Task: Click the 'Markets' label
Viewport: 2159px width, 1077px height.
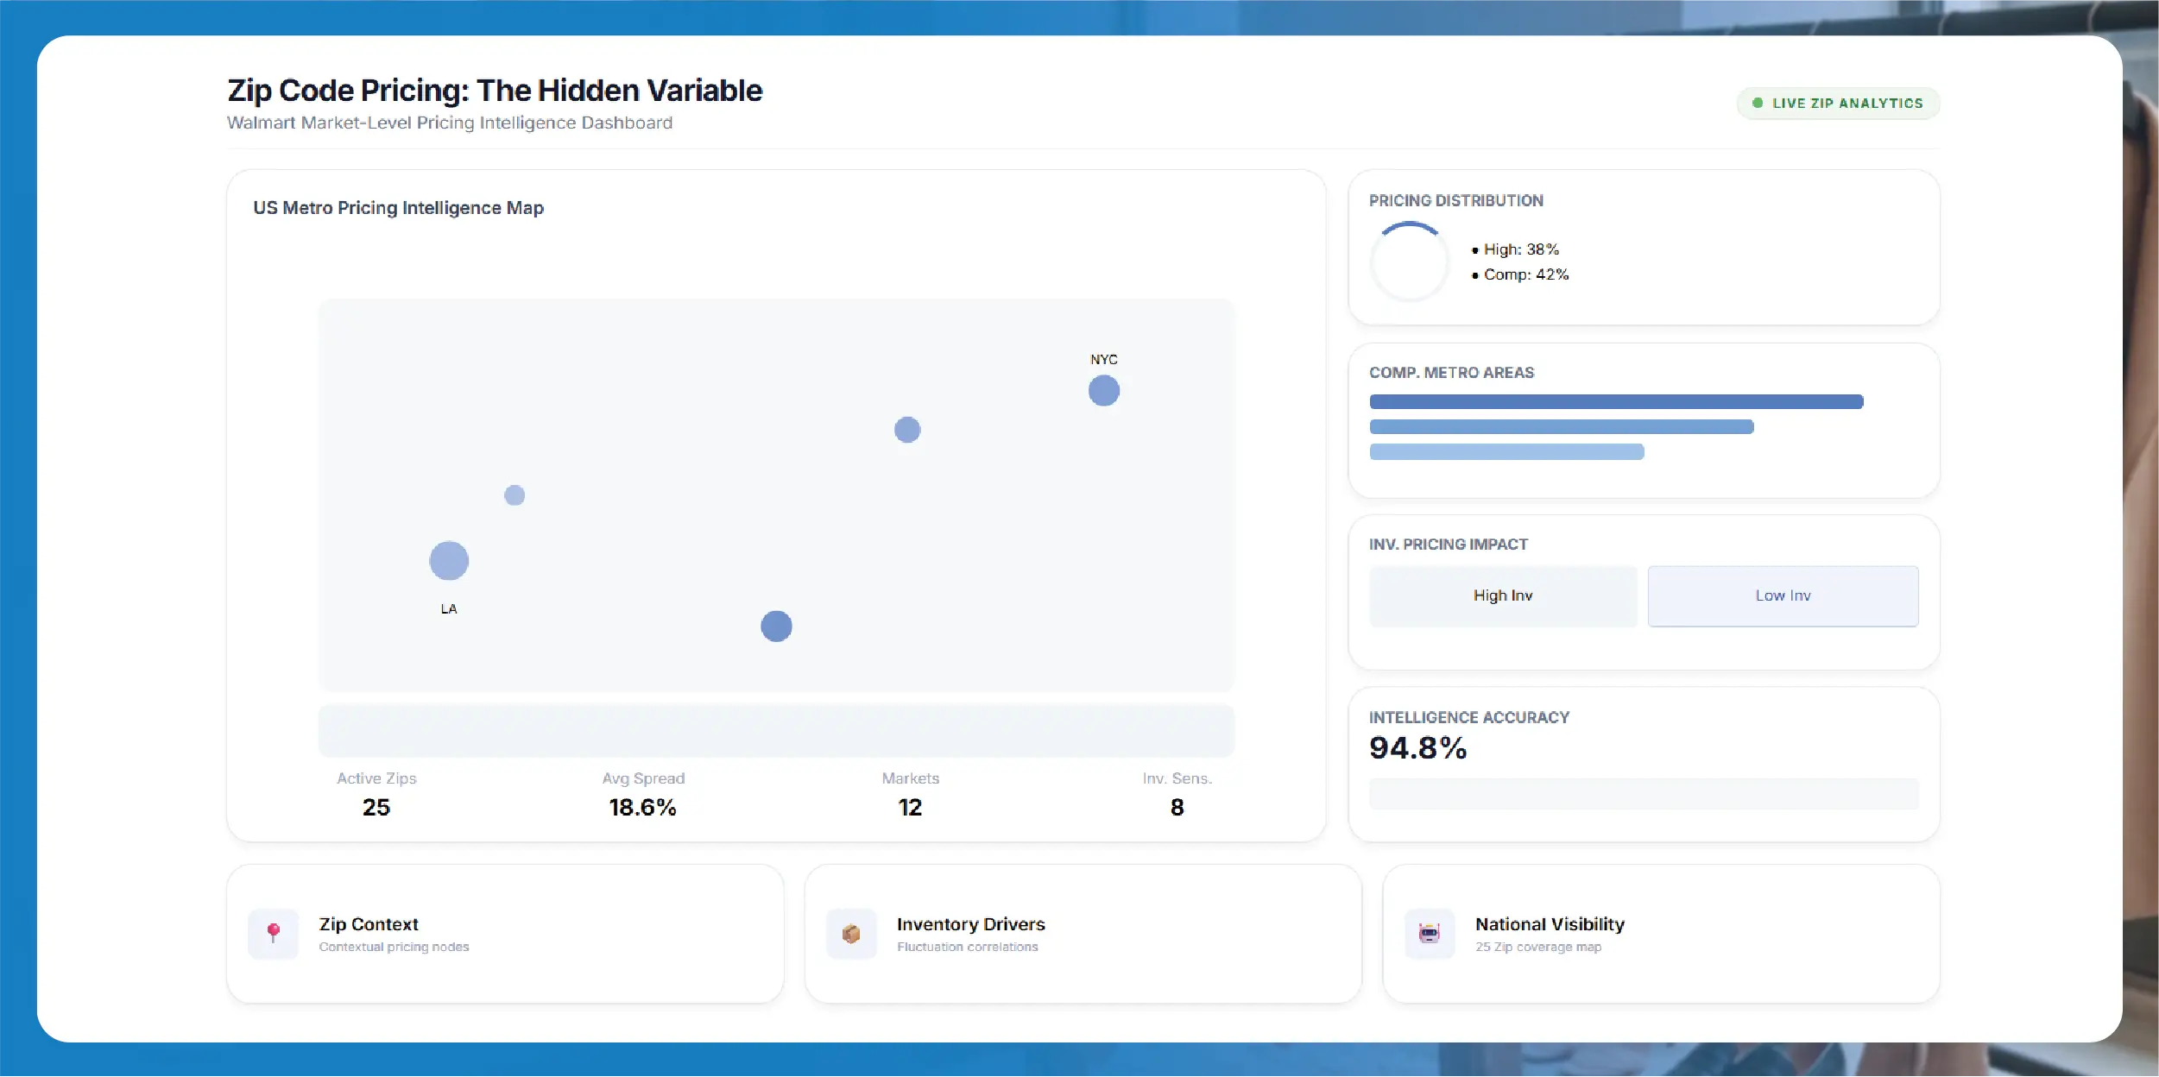Action: 911,778
